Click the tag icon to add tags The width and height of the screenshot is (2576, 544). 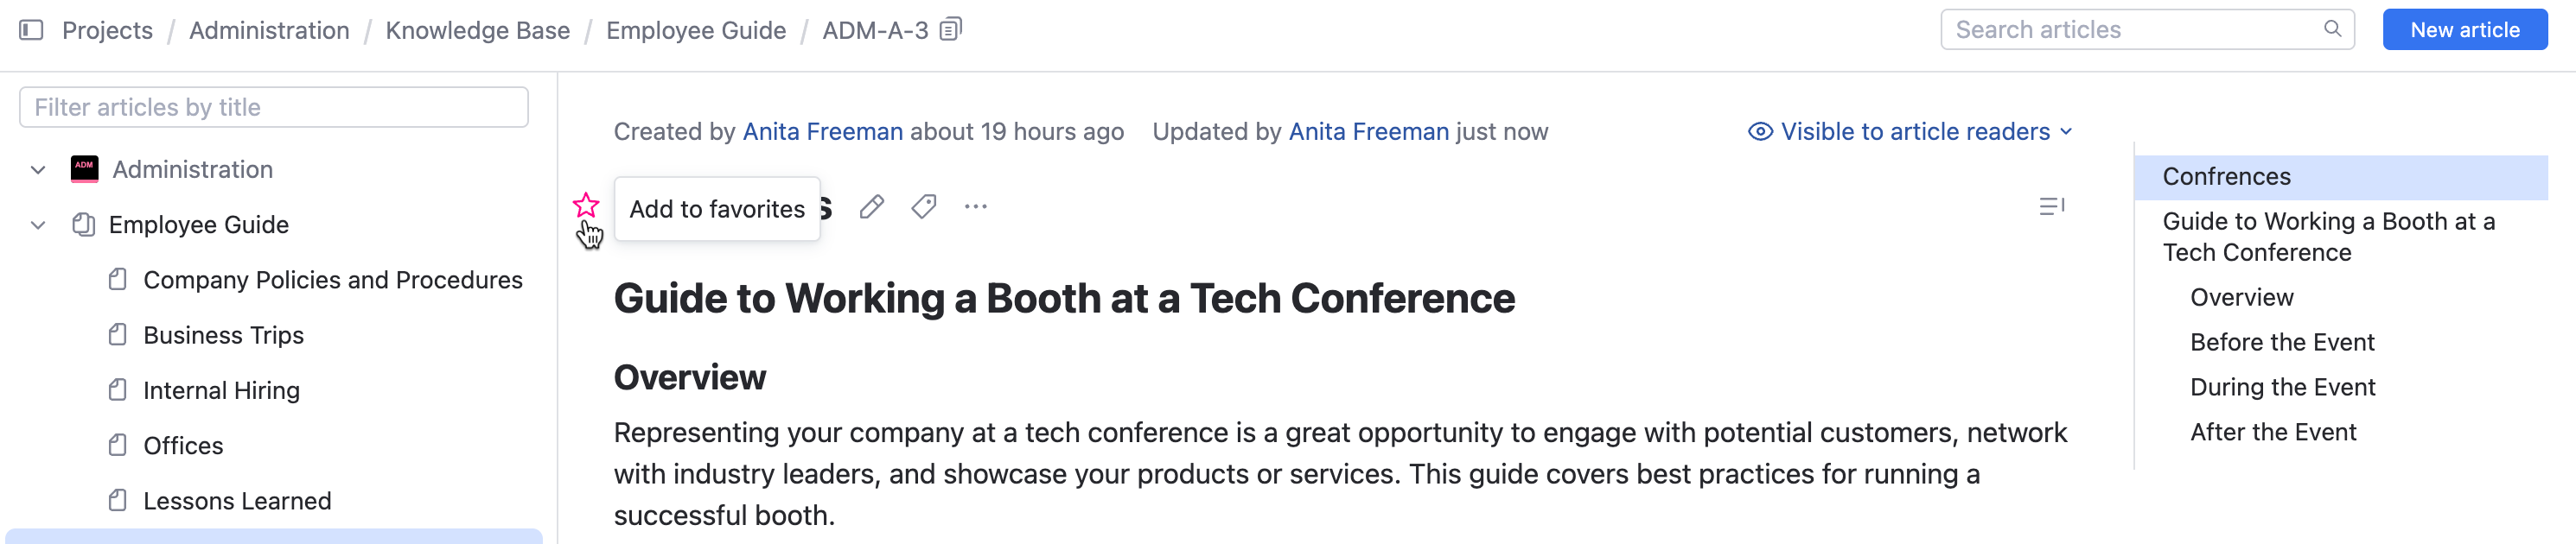coord(923,206)
